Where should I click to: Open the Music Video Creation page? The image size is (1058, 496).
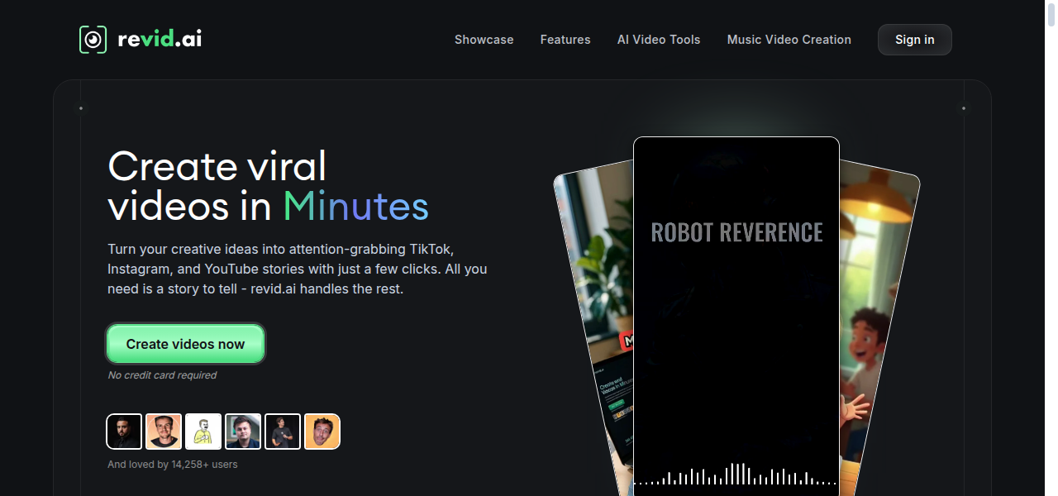click(x=789, y=39)
